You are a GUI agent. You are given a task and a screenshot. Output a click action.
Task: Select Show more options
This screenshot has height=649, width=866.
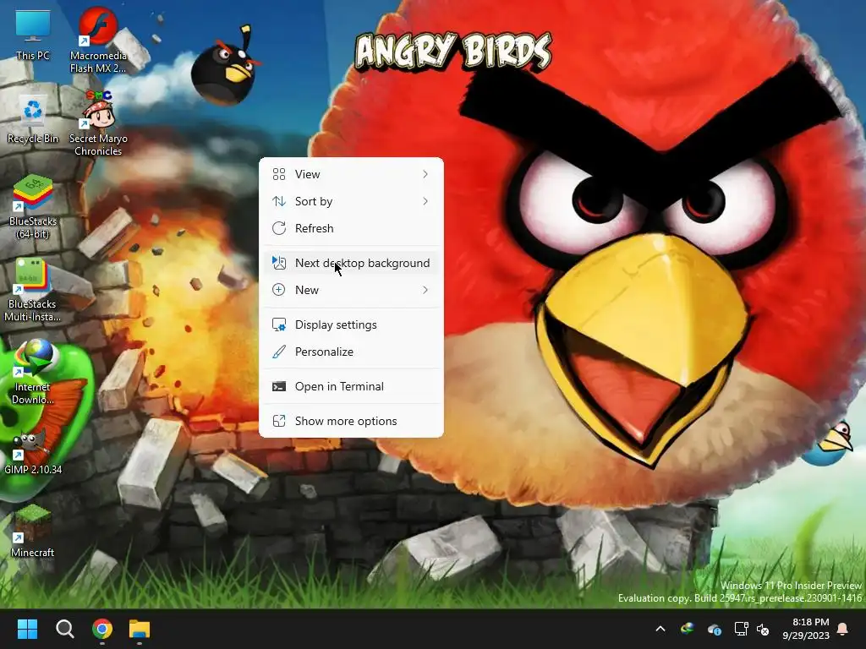point(351,421)
